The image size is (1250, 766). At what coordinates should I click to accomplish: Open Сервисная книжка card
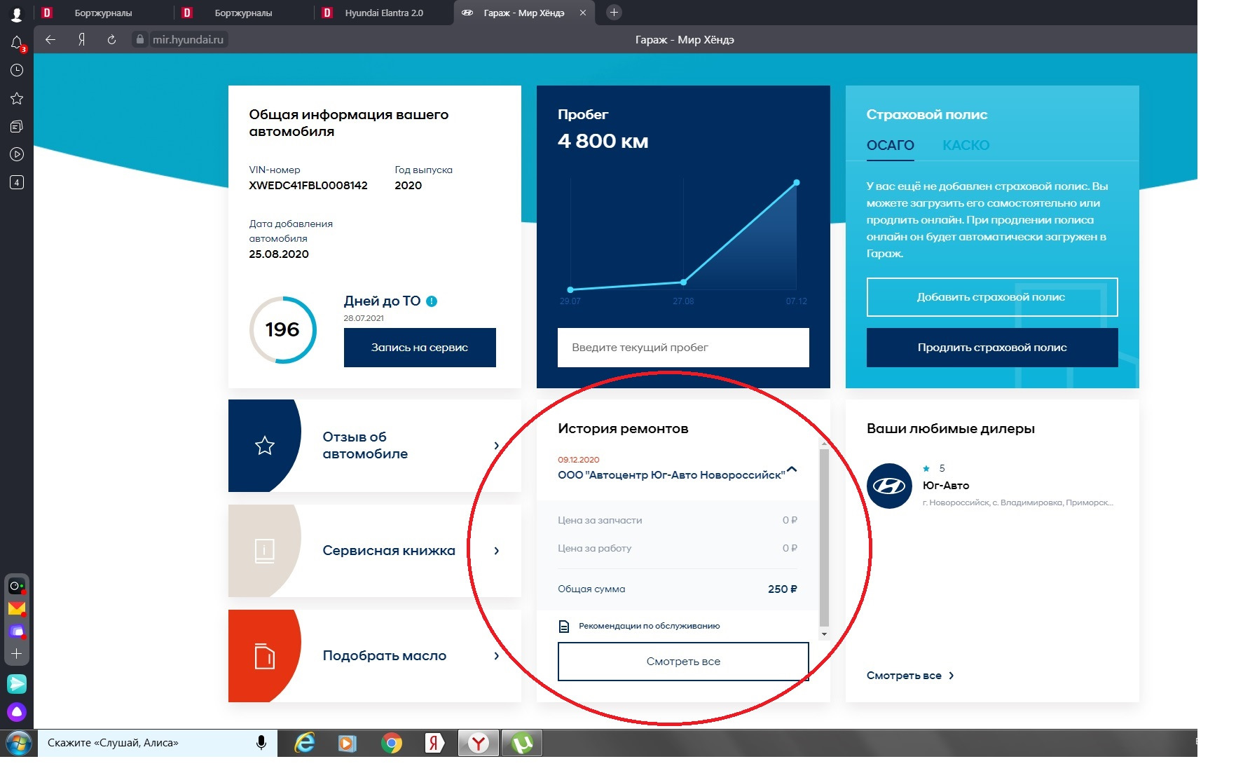pyautogui.click(x=375, y=551)
